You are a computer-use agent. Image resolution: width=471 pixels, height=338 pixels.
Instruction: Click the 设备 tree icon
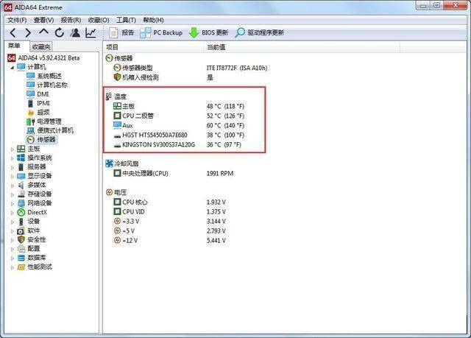click(x=21, y=222)
